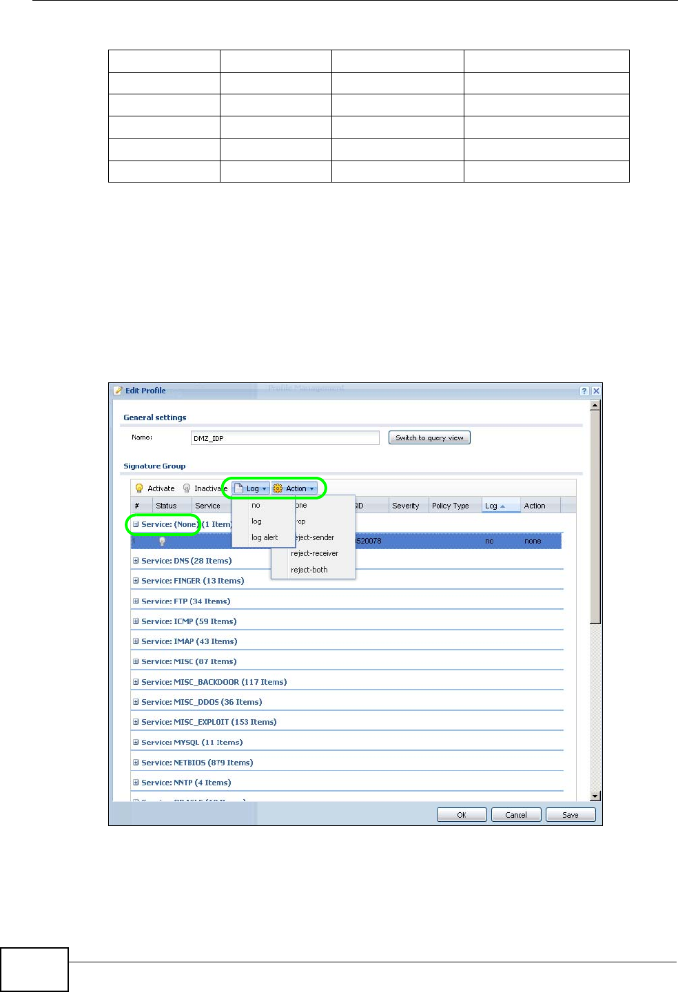Viewport: 678px width, 992px height.
Task: Click the Policy Type column header
Action: [x=455, y=506]
